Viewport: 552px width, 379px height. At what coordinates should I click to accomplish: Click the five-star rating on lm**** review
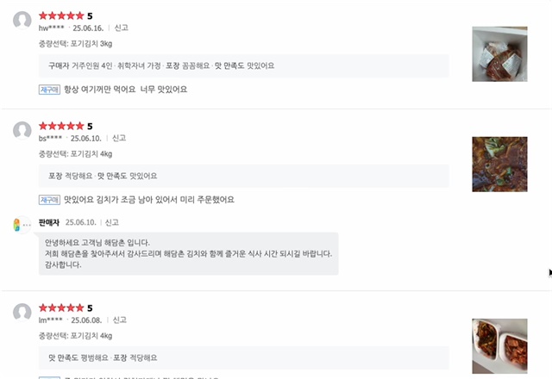(x=61, y=308)
